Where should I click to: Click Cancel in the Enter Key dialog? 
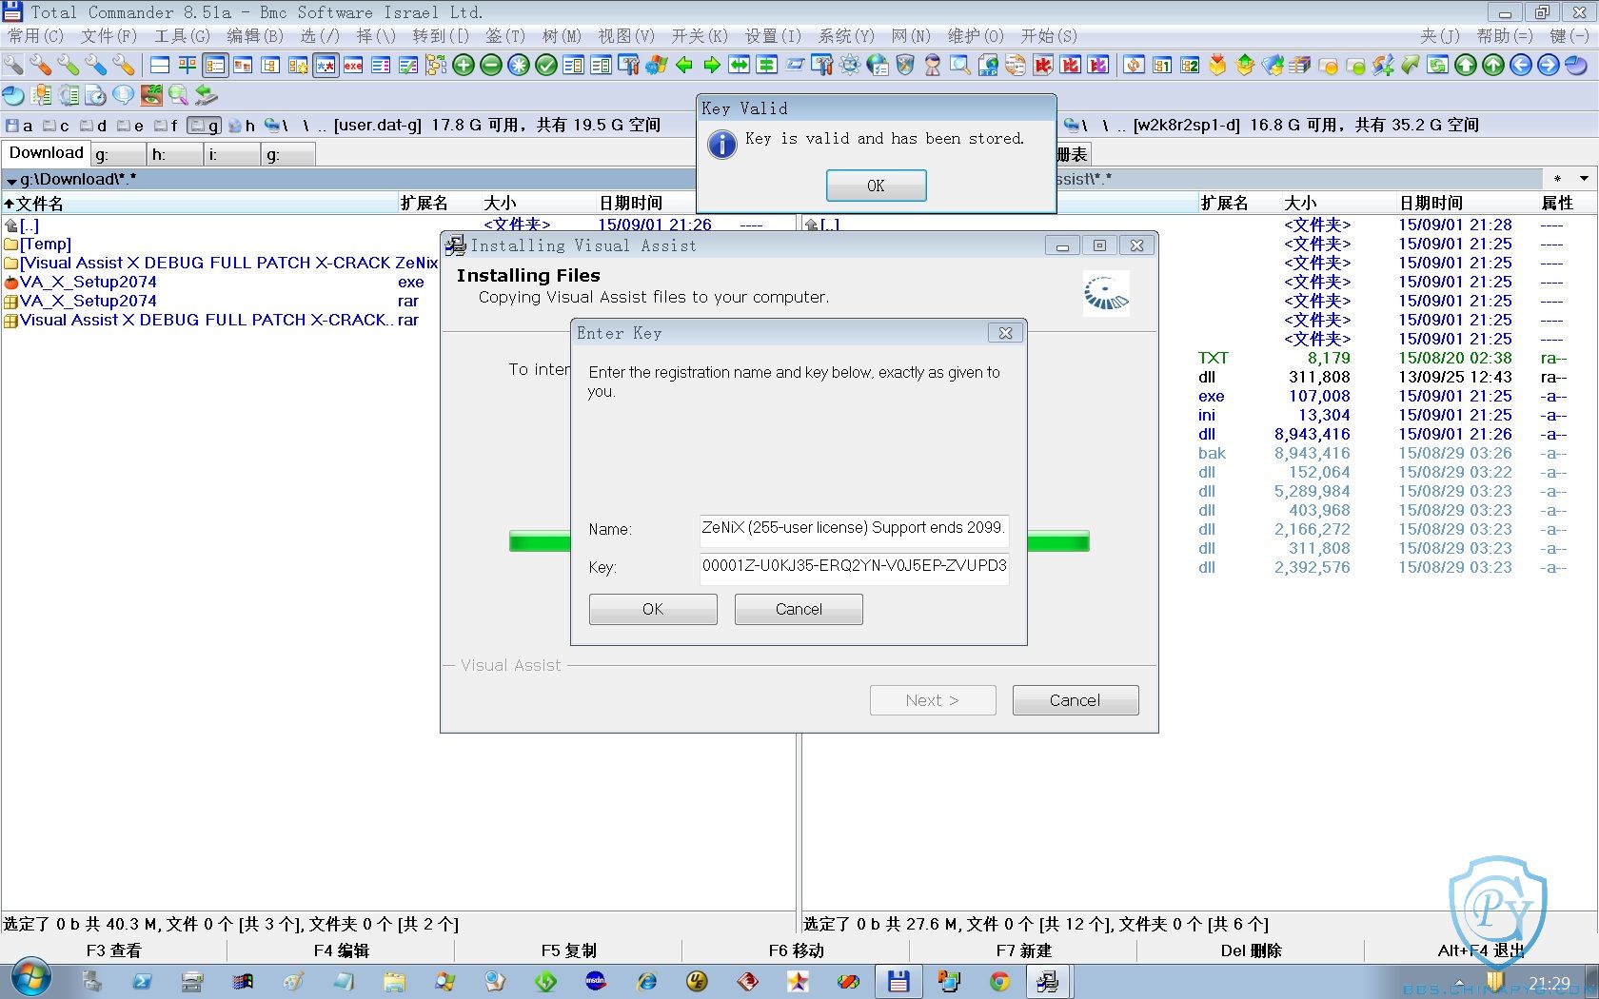[799, 609]
